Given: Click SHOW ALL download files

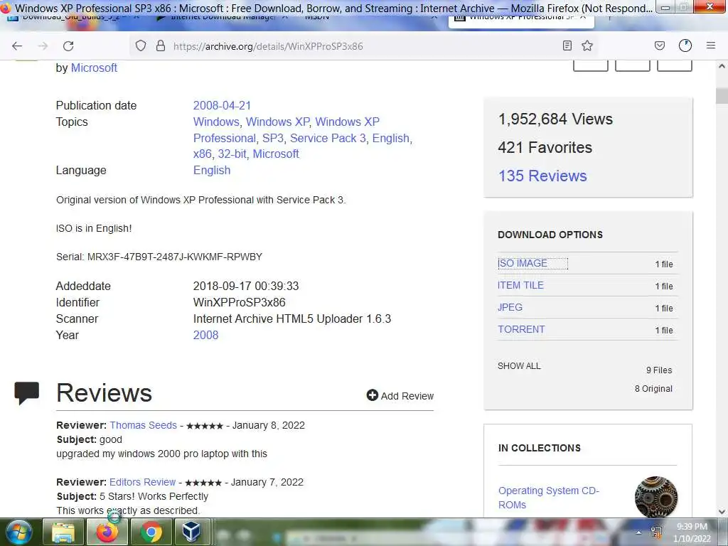Looking at the screenshot, I should click(519, 366).
